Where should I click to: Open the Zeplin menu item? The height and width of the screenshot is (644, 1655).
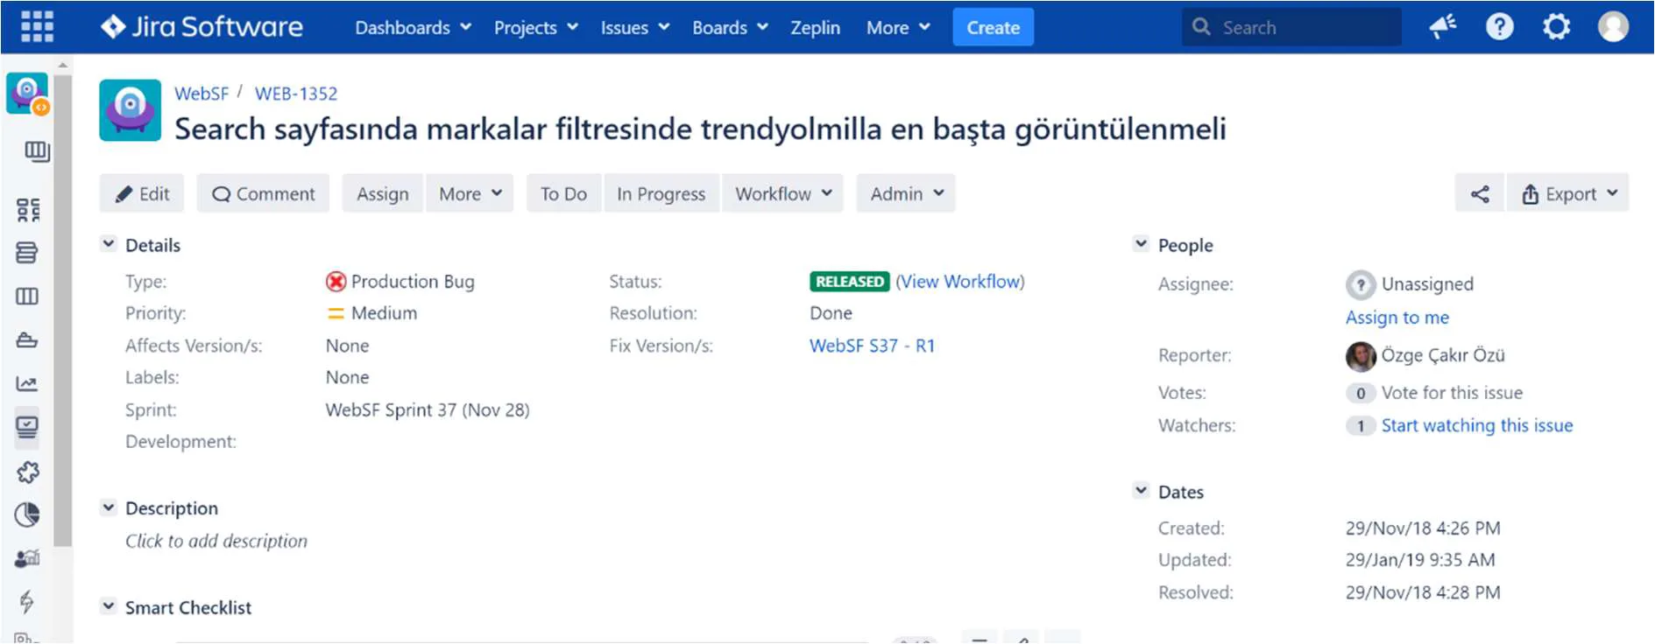815,27
